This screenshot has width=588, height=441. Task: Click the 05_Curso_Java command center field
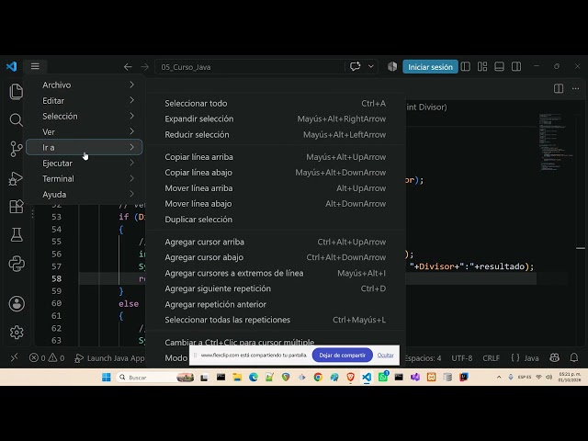pos(249,67)
